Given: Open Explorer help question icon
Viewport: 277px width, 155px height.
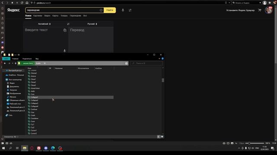Looking at the screenshot, I should (x=163, y=59).
